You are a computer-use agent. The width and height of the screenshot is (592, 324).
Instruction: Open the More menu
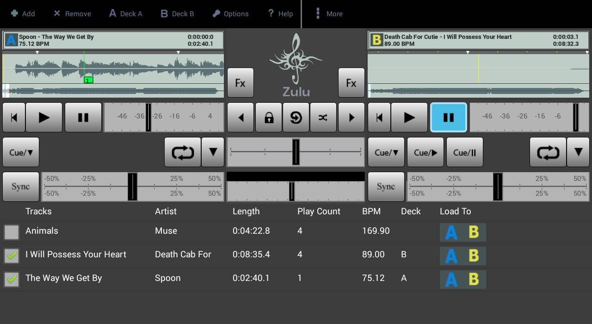pyautogui.click(x=328, y=13)
